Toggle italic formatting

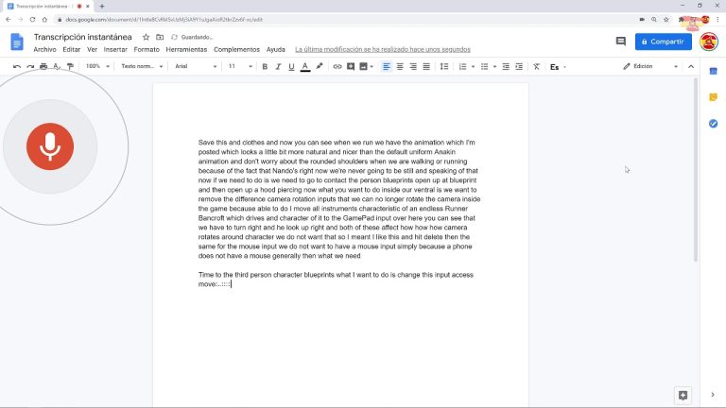tap(278, 67)
